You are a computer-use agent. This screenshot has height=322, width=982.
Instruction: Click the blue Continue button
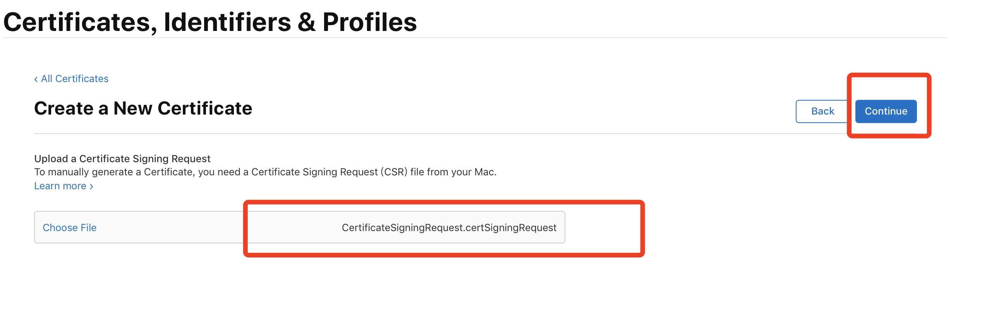886,111
